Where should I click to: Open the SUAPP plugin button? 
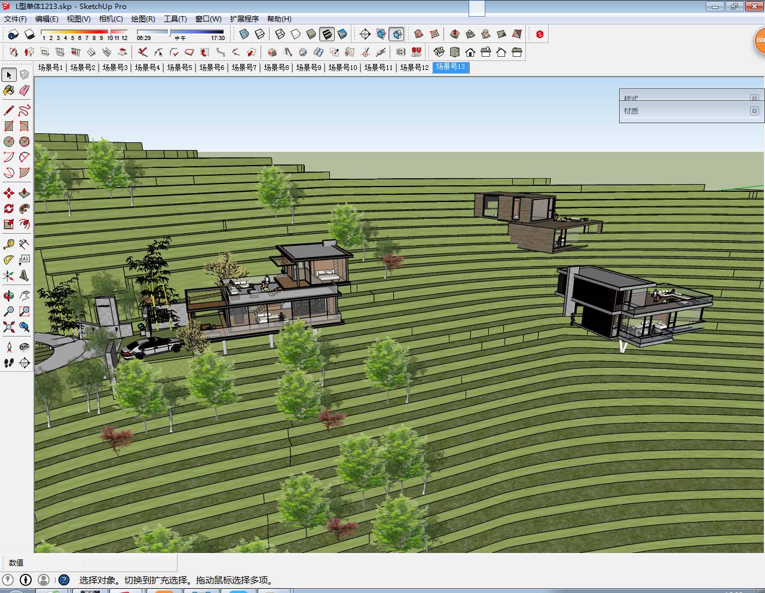pyautogui.click(x=417, y=52)
